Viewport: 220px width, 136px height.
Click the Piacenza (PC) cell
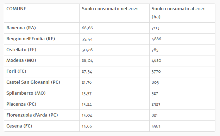coord(21,104)
